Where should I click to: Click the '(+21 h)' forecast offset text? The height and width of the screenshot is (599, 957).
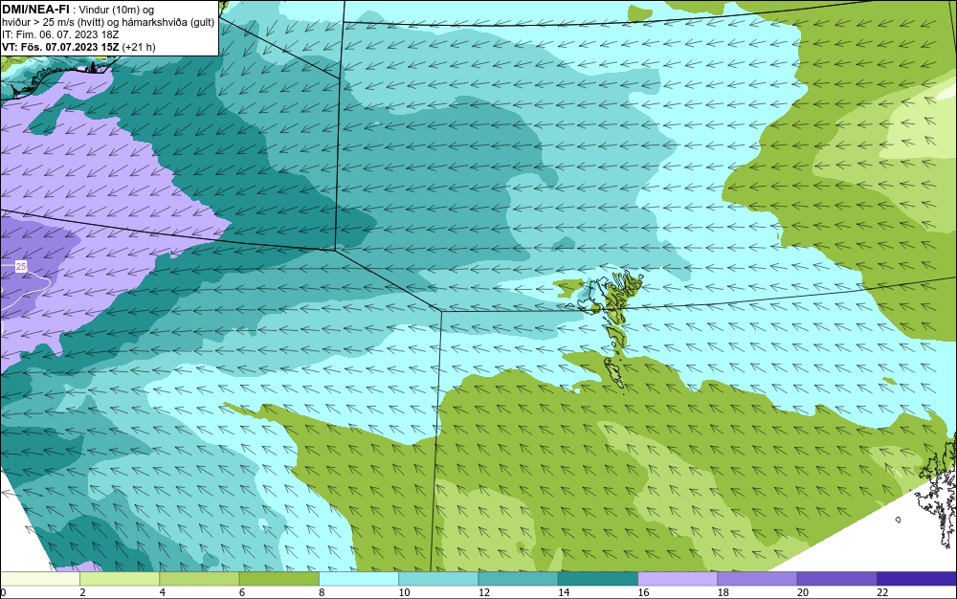click(139, 47)
